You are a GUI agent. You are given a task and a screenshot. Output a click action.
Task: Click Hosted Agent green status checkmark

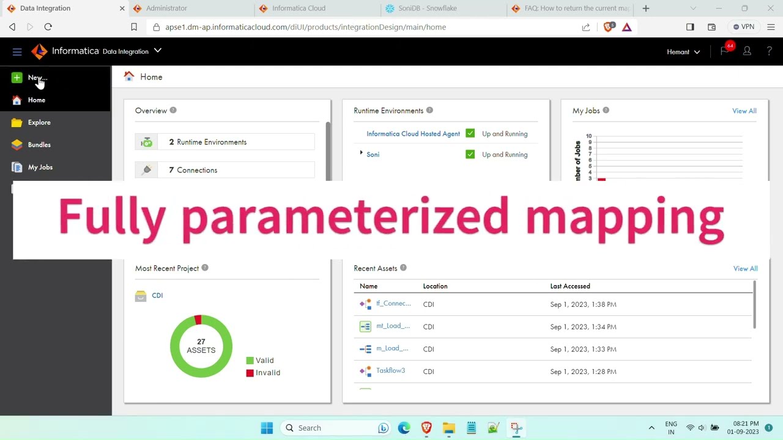point(470,133)
